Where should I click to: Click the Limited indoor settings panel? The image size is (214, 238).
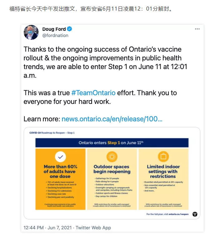click(163, 179)
